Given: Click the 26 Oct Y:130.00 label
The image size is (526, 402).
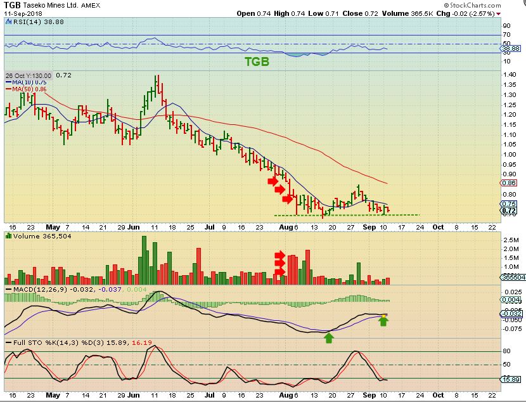Looking at the screenshot, I should (x=29, y=75).
